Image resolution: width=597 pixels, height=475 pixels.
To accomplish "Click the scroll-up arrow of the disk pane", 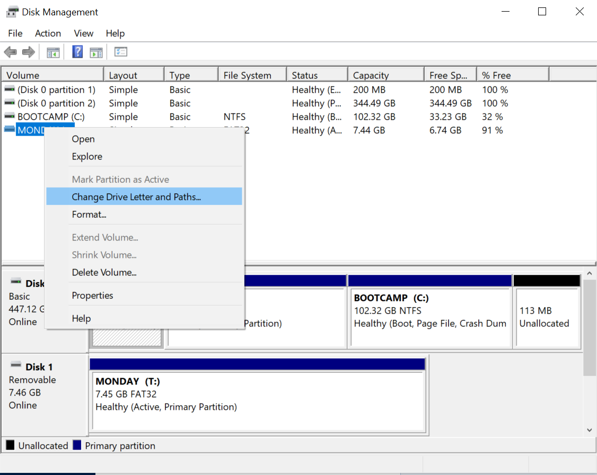I will [x=590, y=273].
